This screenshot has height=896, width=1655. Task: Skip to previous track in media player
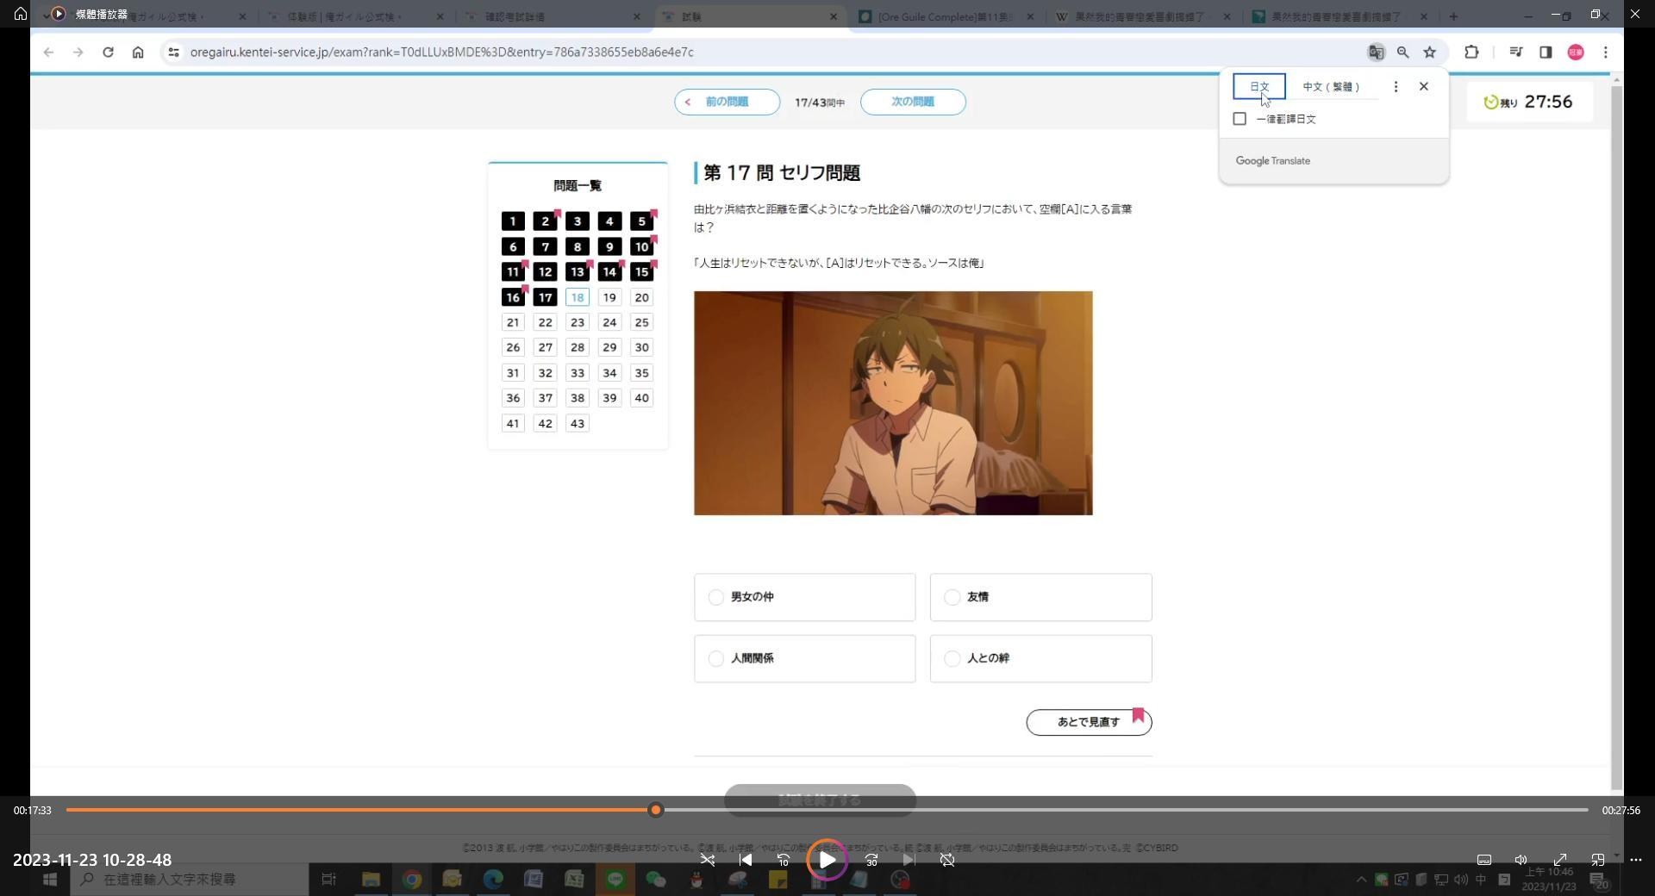(746, 860)
